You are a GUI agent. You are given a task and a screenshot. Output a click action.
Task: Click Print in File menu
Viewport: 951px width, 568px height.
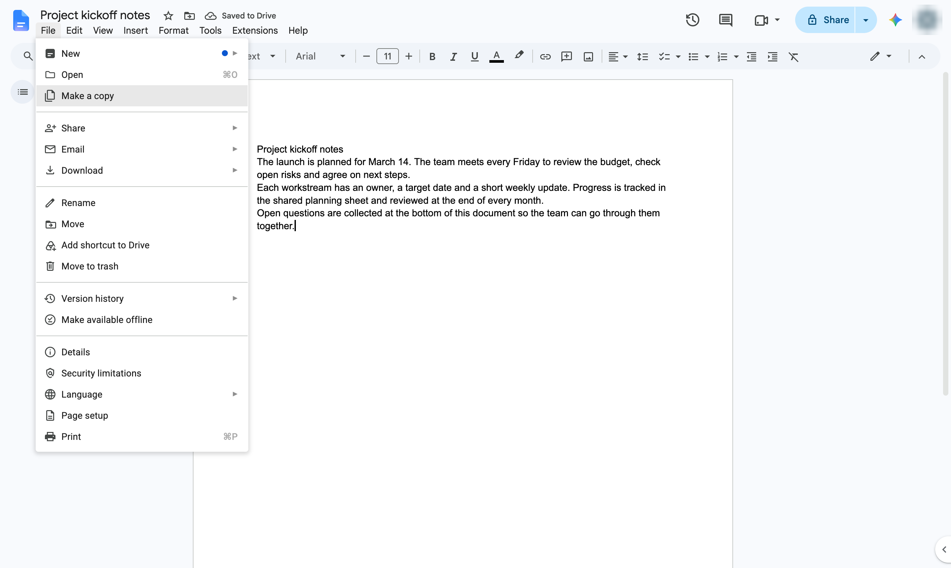(x=142, y=436)
